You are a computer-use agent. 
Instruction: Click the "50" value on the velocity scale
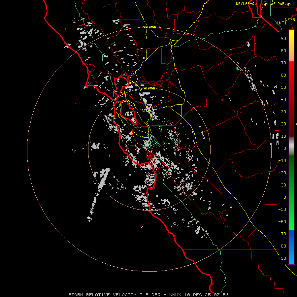pos(283,87)
